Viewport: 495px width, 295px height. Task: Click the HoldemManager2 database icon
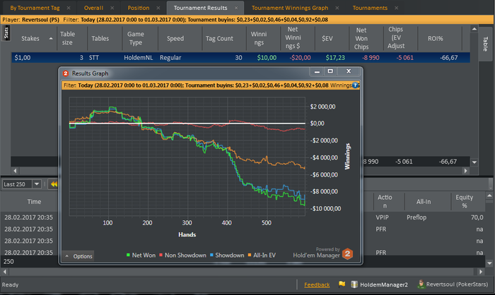pyautogui.click(x=354, y=284)
